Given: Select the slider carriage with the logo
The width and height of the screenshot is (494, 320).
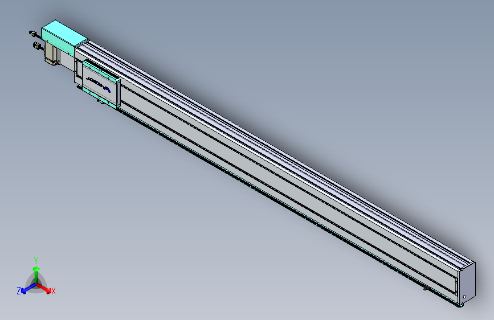Looking at the screenshot, I should tap(101, 84).
